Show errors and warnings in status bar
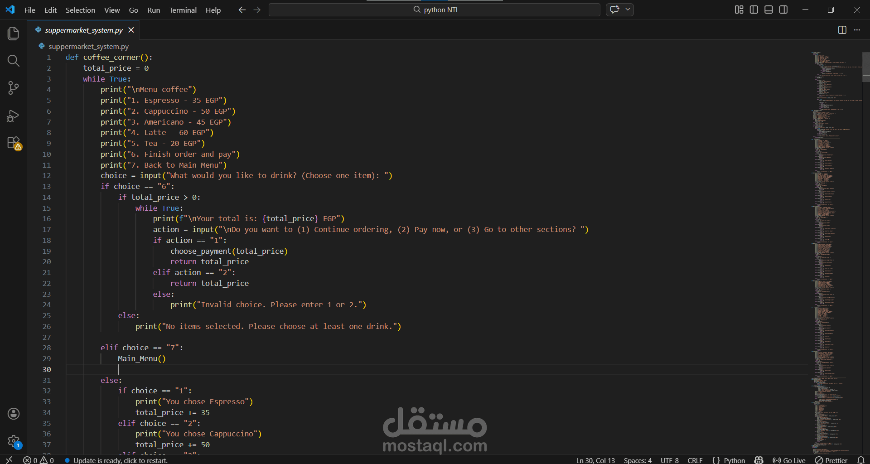Viewport: 870px width, 464px height. pyautogui.click(x=39, y=460)
